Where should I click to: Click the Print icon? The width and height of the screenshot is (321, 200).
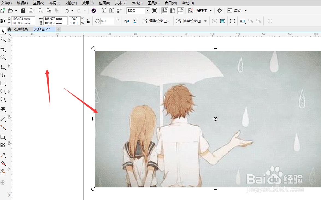click(x=31, y=11)
